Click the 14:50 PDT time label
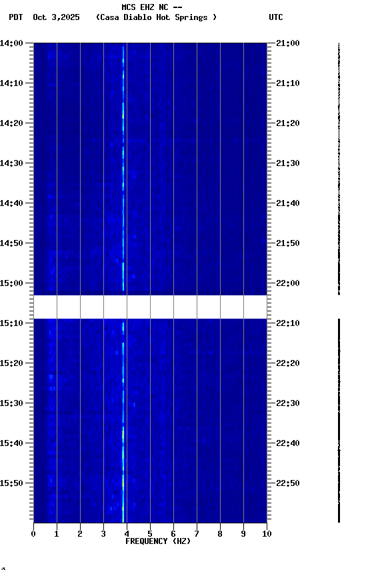The height and width of the screenshot is (576, 368). click(11, 243)
